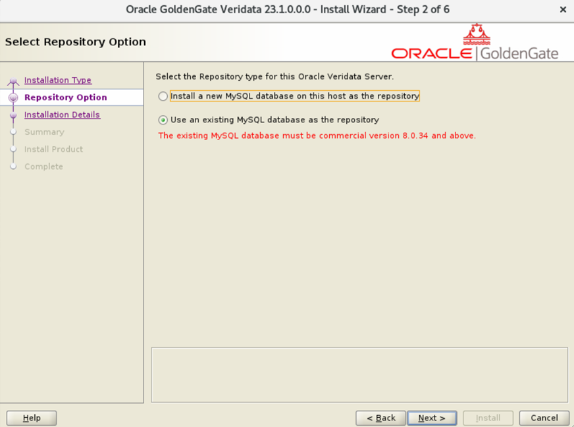Select use an existing MySQL database option
This screenshot has width=574, height=427.
[x=162, y=120]
